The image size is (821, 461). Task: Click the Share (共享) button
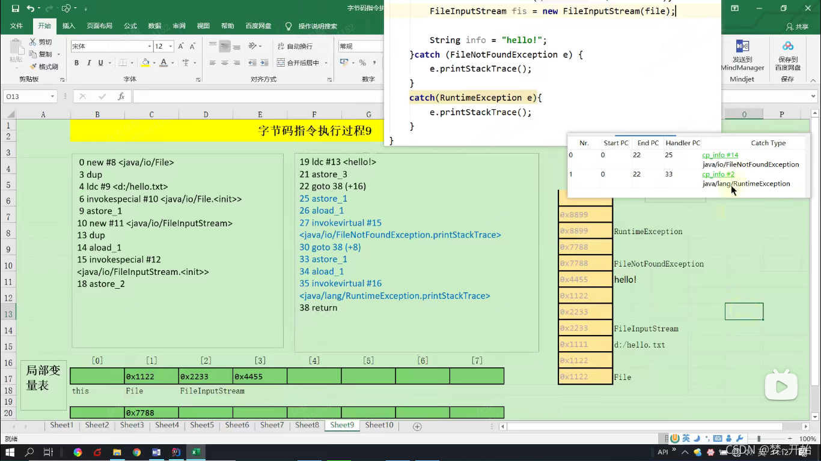point(798,26)
